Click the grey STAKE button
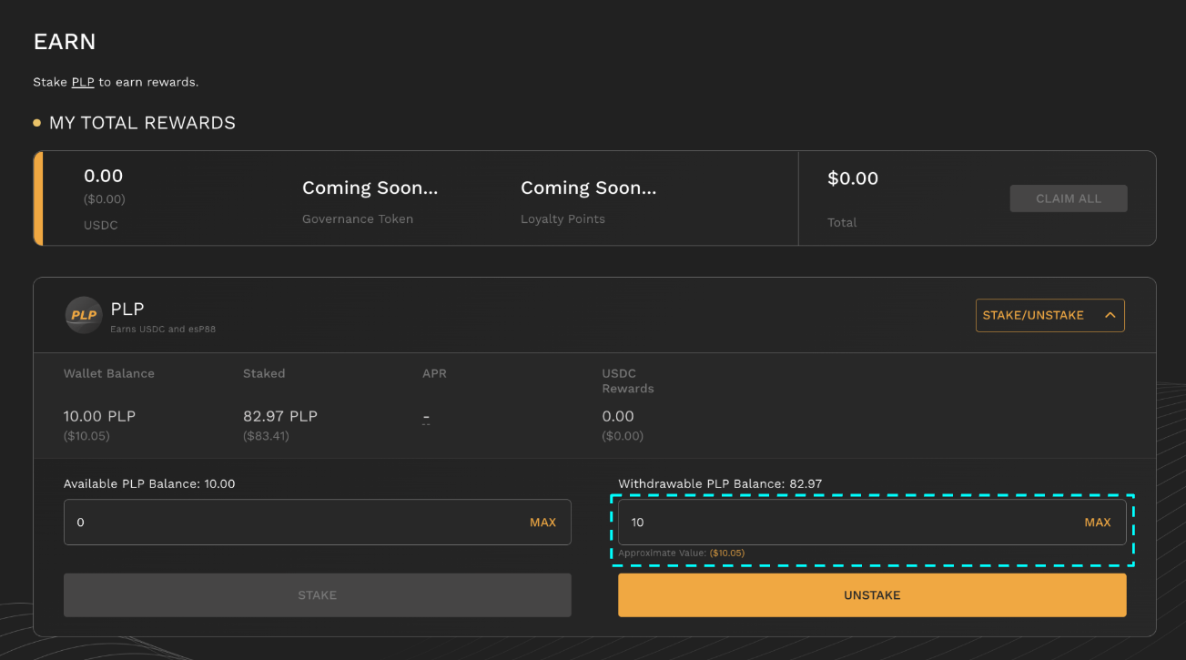Screen dimensions: 1186x660 [x=317, y=594]
